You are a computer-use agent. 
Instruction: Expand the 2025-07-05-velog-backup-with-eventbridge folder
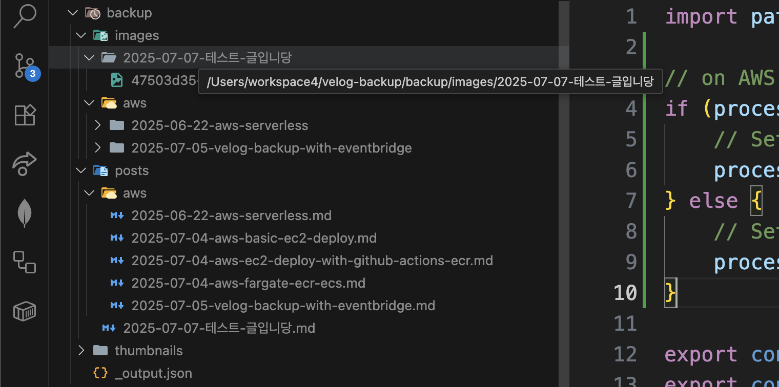point(98,148)
